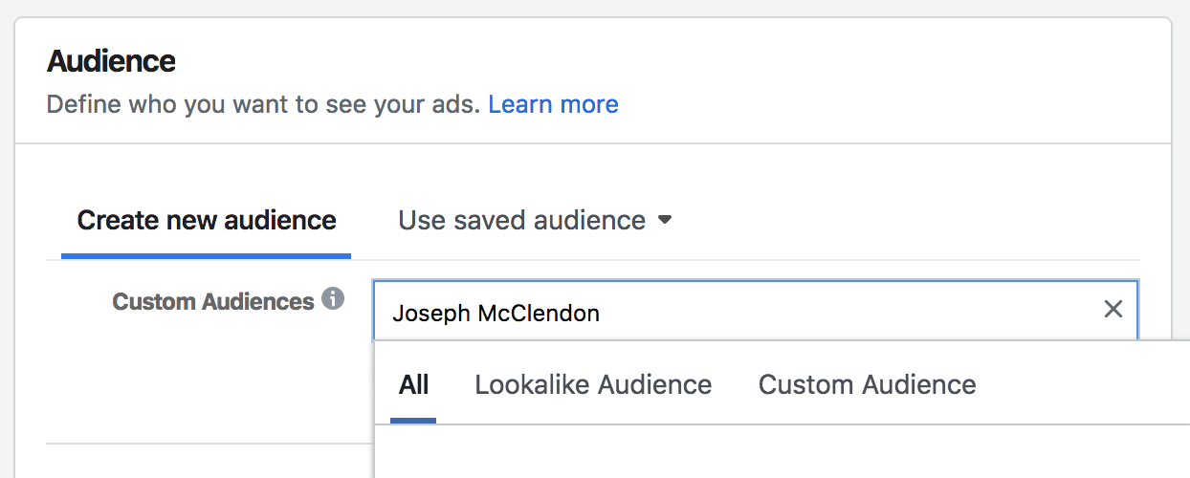
Task: Filter results by Lookalike Audience
Action: [x=593, y=384]
